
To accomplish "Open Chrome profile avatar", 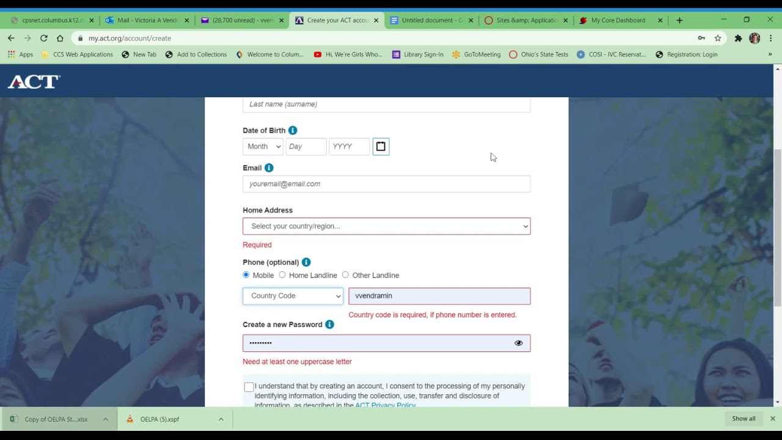I will coord(755,38).
